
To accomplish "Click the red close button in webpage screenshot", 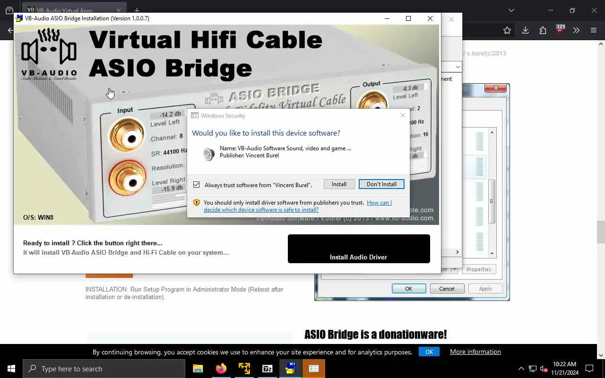I will click(496, 88).
